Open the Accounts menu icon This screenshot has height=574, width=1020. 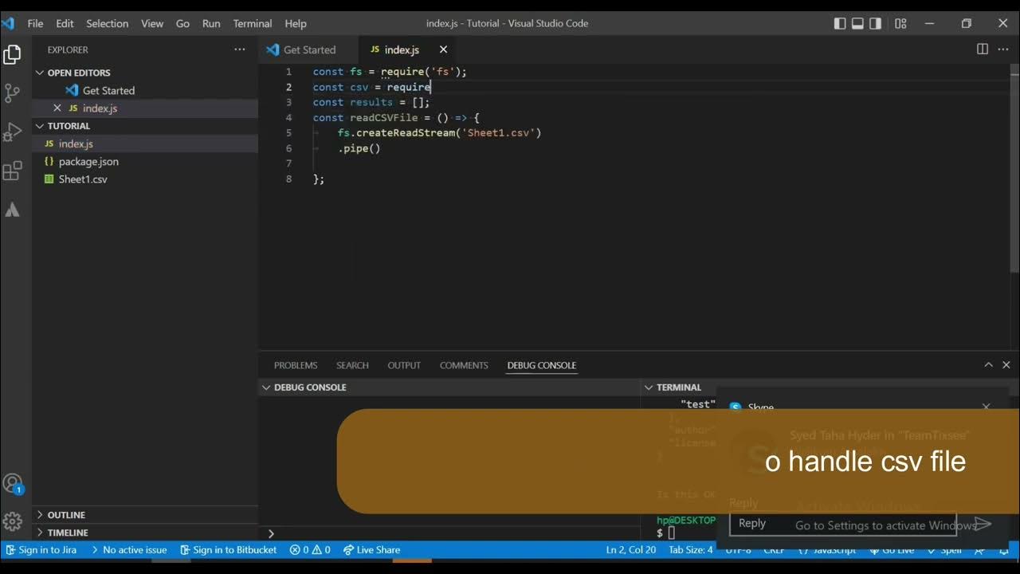click(x=12, y=483)
